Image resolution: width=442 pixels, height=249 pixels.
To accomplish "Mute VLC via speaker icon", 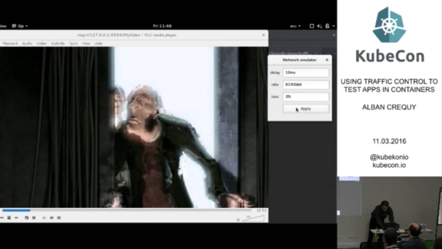I will [x=238, y=220].
